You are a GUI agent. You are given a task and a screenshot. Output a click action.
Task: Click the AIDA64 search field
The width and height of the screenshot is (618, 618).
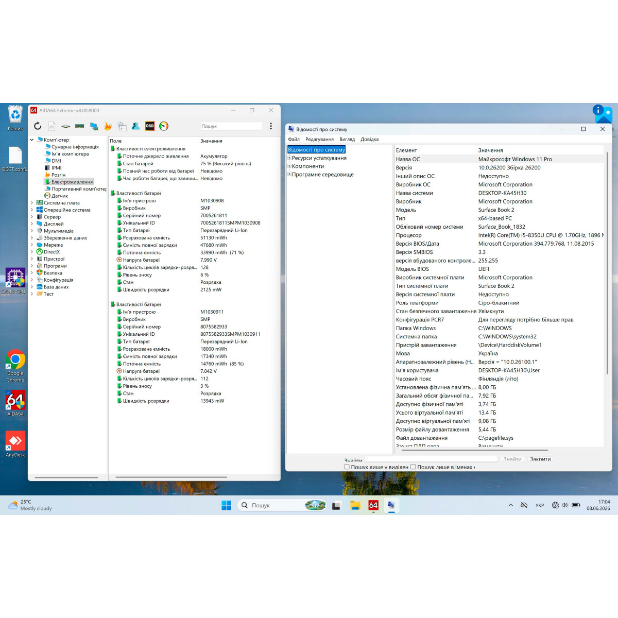[x=231, y=126]
